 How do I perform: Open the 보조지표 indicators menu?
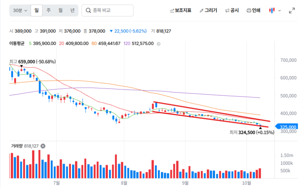point(181,10)
